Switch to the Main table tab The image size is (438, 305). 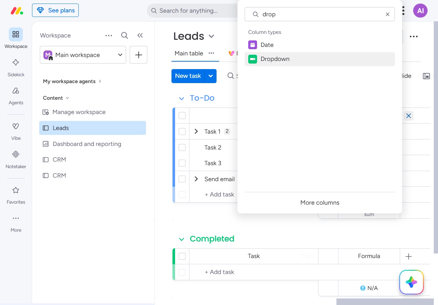(x=189, y=53)
